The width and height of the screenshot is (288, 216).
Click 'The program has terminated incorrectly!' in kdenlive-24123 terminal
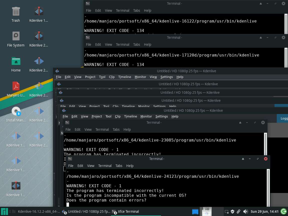point(115,191)
